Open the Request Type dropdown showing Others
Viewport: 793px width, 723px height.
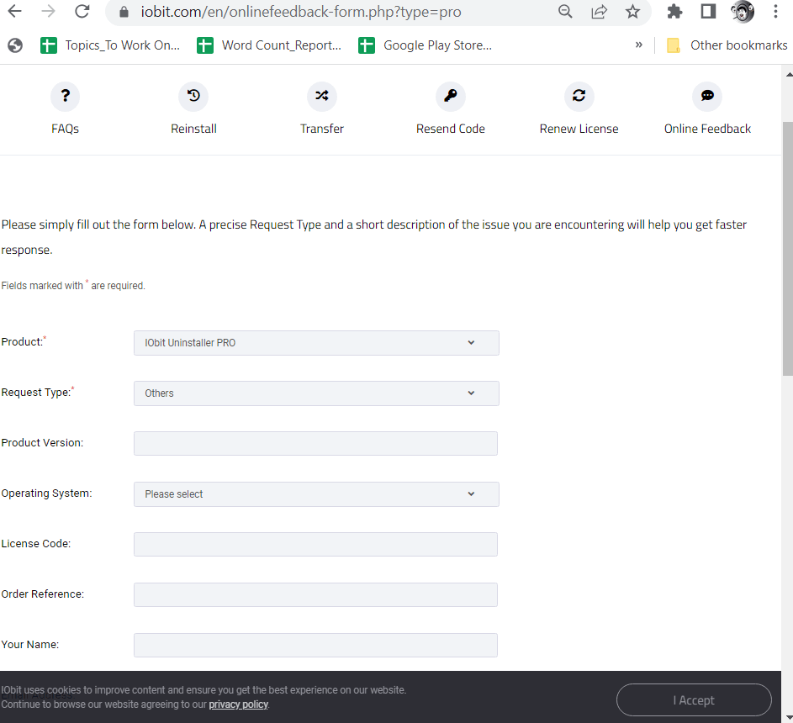[316, 393]
